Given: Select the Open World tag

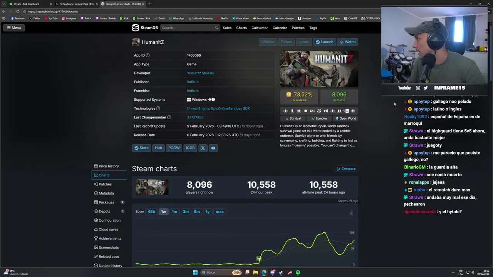Looking at the screenshot, I should click(345, 118).
